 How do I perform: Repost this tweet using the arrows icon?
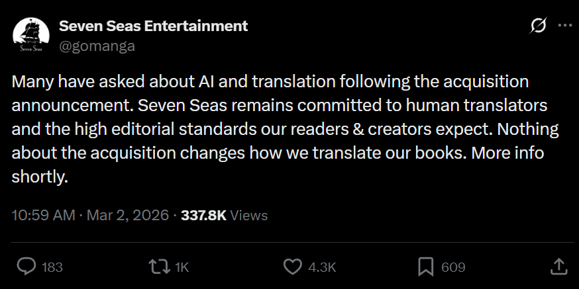[158, 267]
